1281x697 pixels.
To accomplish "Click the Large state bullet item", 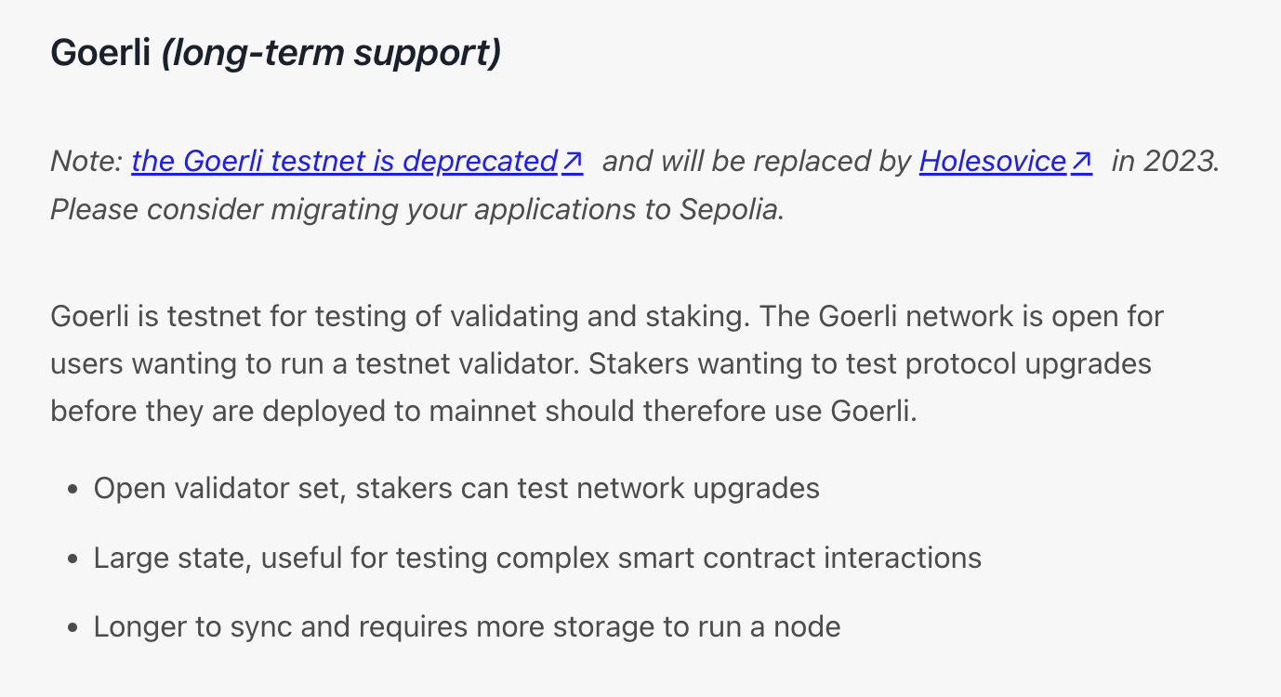I will [x=537, y=558].
